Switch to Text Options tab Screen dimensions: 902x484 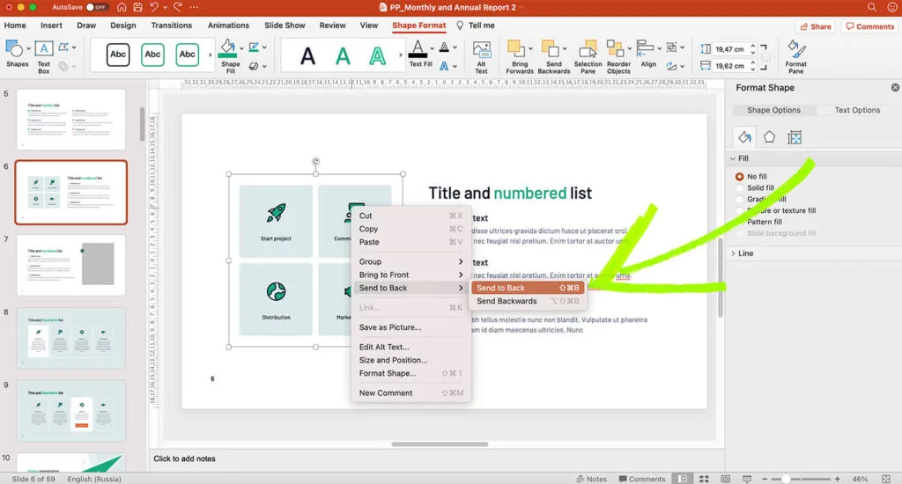[857, 110]
